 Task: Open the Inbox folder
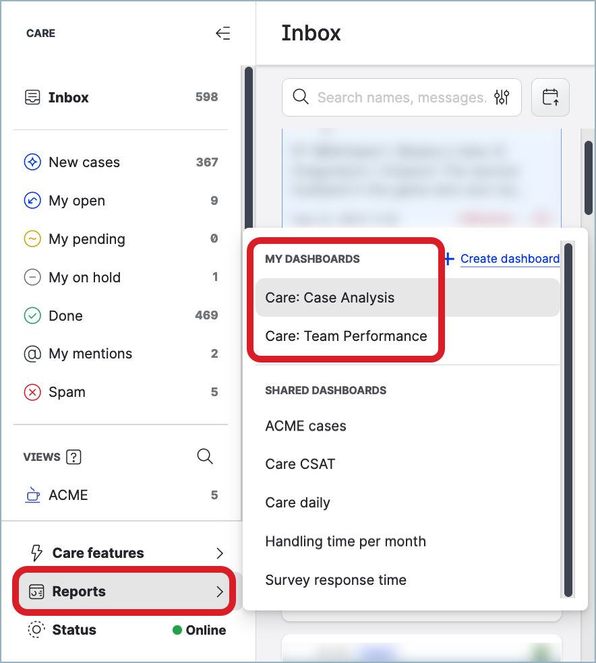pyautogui.click(x=68, y=98)
